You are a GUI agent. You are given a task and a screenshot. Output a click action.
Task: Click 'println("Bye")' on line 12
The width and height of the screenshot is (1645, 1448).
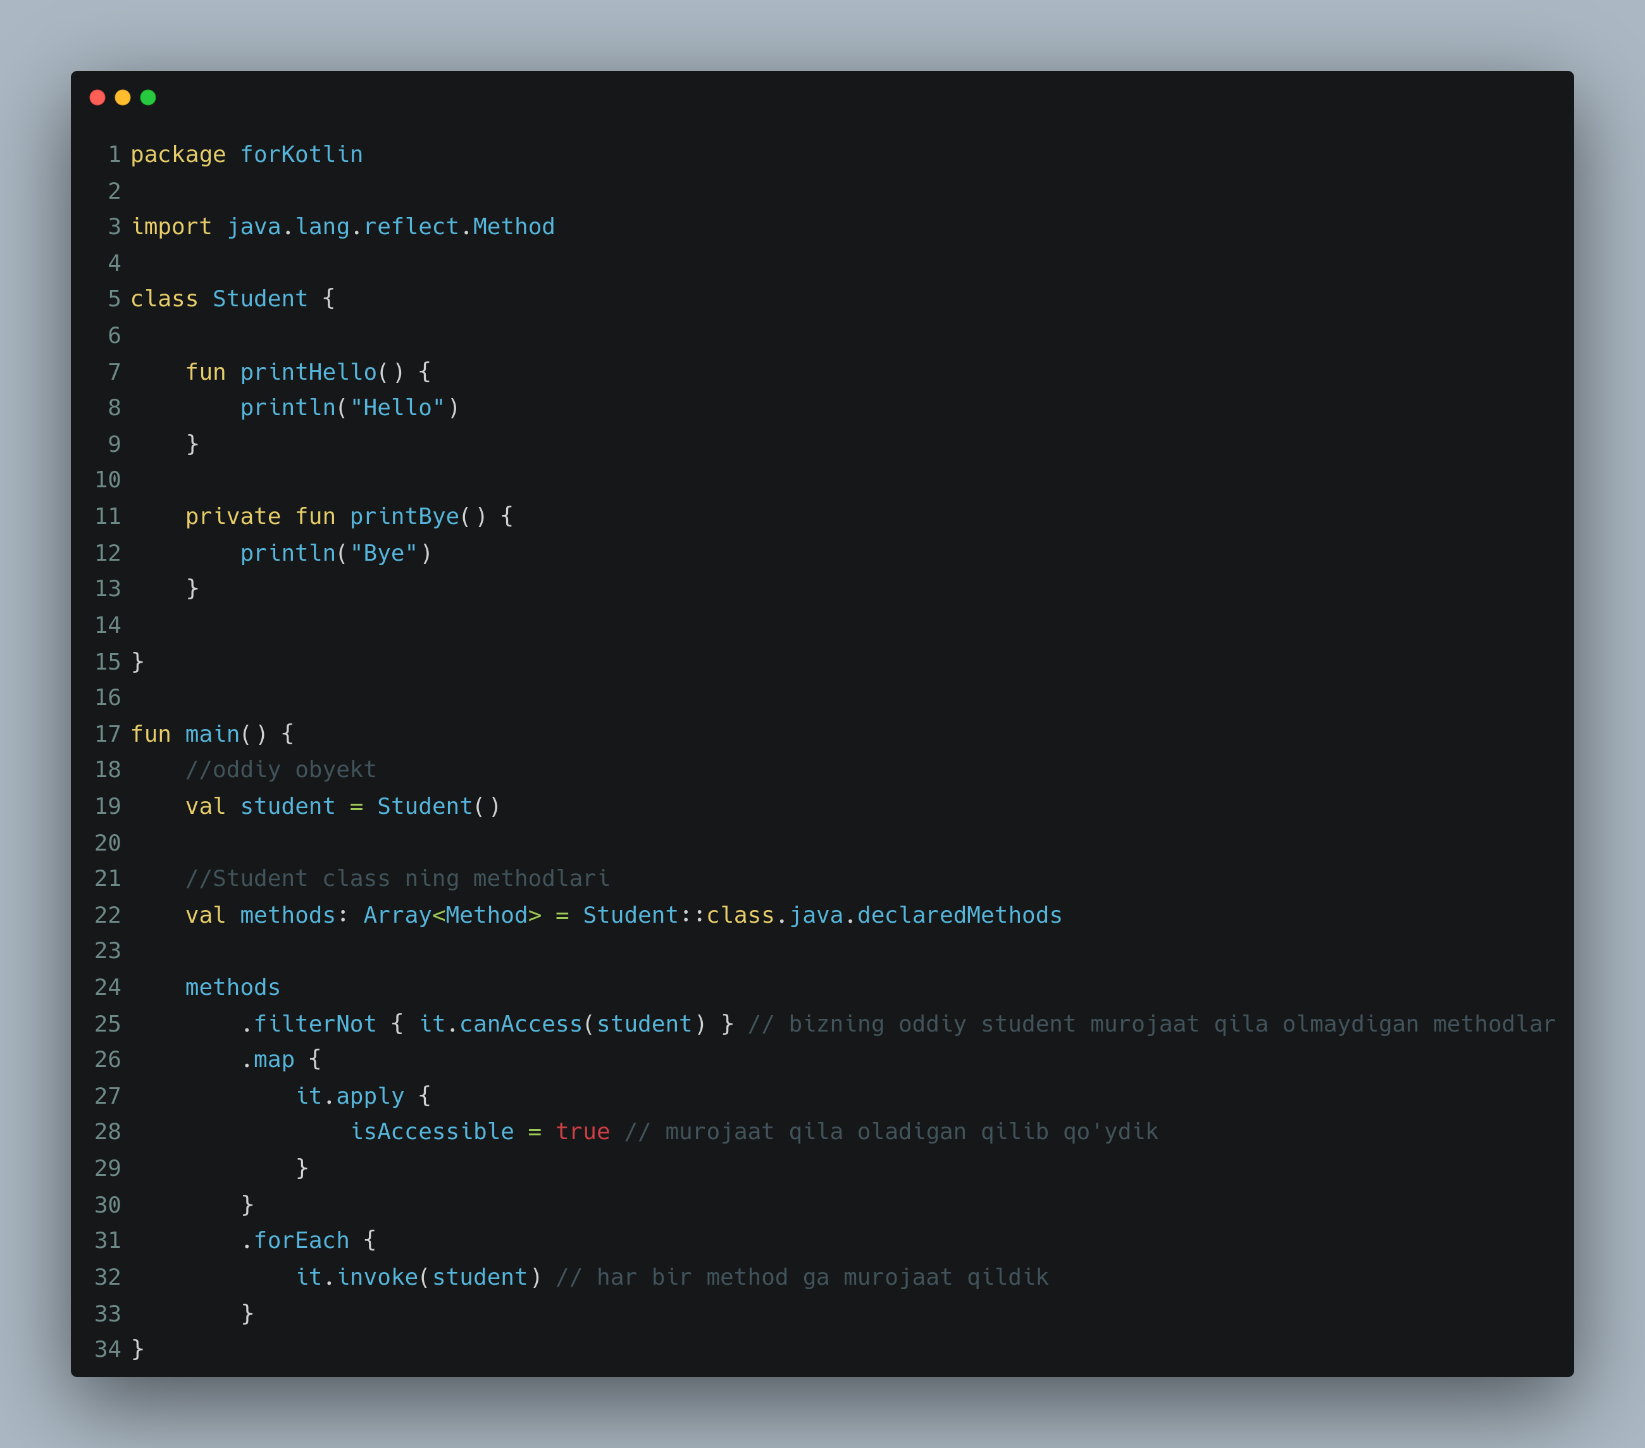pos(335,553)
